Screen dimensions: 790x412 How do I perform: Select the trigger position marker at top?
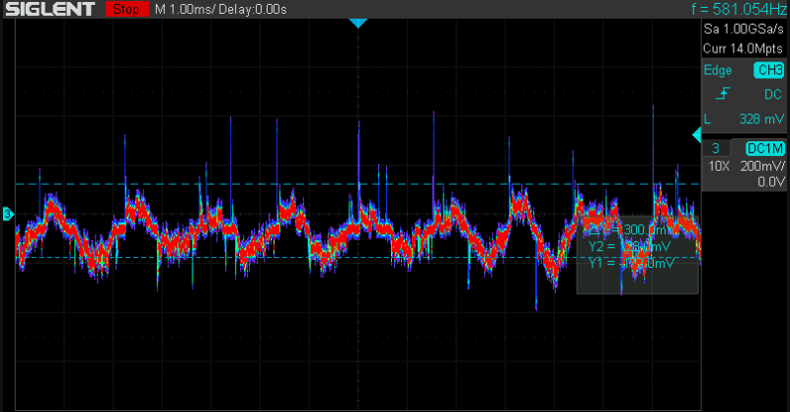point(357,23)
